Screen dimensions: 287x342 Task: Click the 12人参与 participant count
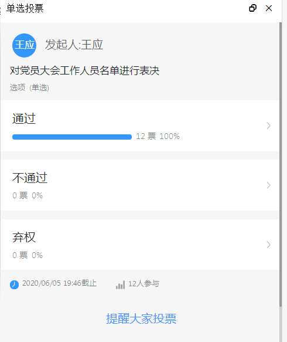(143, 283)
